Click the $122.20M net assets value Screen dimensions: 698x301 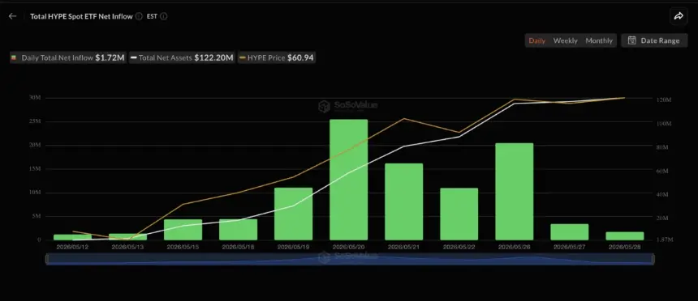(213, 57)
